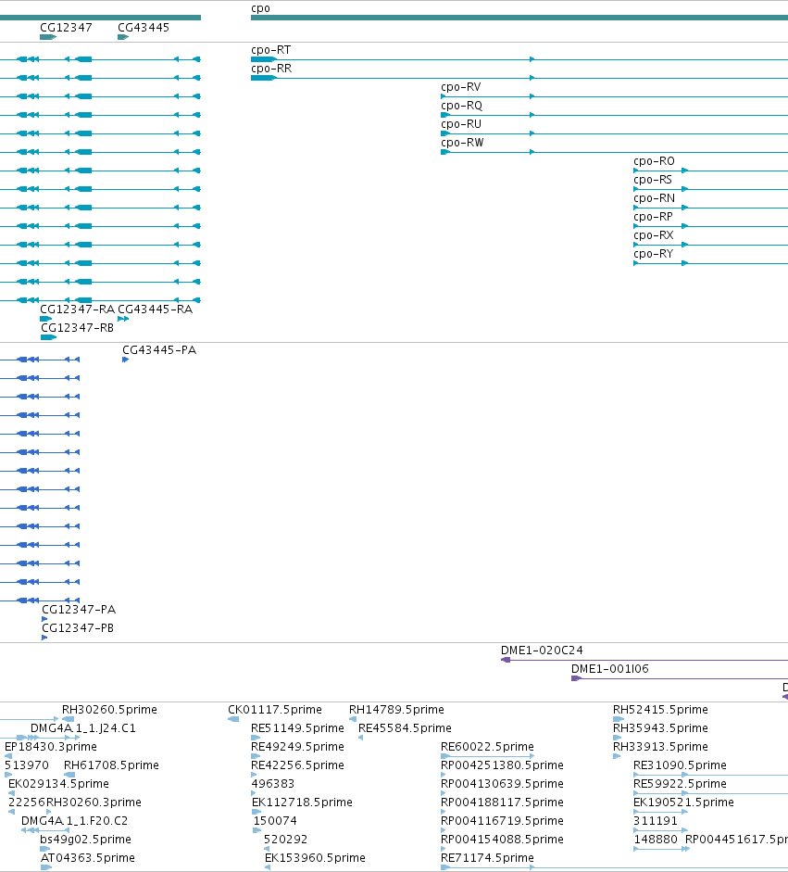
Task: Click the DME1-020C24 clone label
Action: click(x=542, y=651)
